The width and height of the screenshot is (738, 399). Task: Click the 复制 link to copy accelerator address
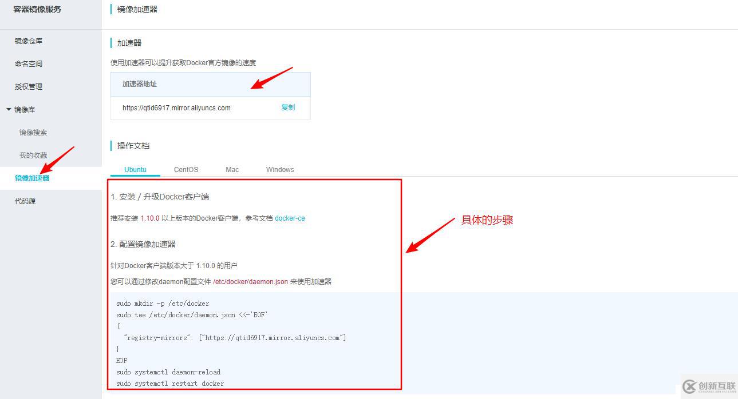coord(288,107)
